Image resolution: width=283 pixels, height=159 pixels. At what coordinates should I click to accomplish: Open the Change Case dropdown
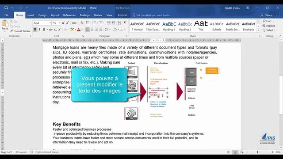coord(74,23)
